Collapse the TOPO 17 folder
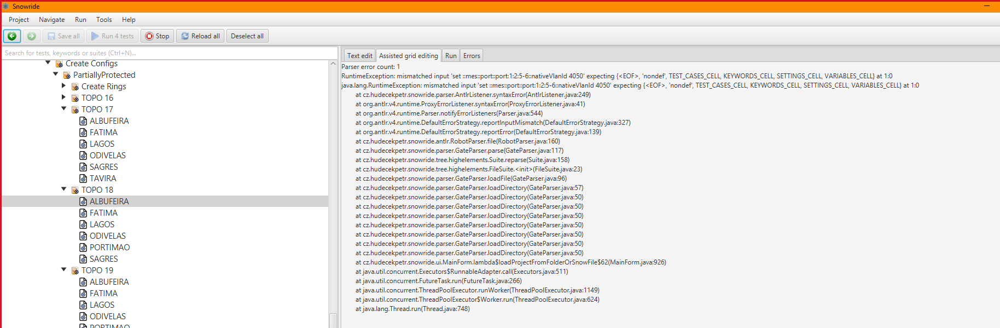 pyautogui.click(x=63, y=108)
